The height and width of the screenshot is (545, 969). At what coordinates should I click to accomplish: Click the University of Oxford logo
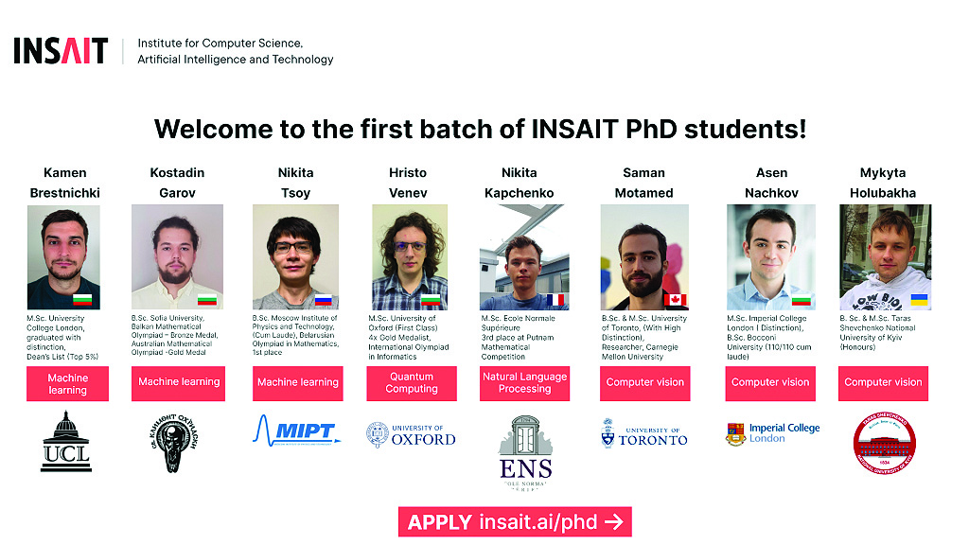tap(411, 435)
